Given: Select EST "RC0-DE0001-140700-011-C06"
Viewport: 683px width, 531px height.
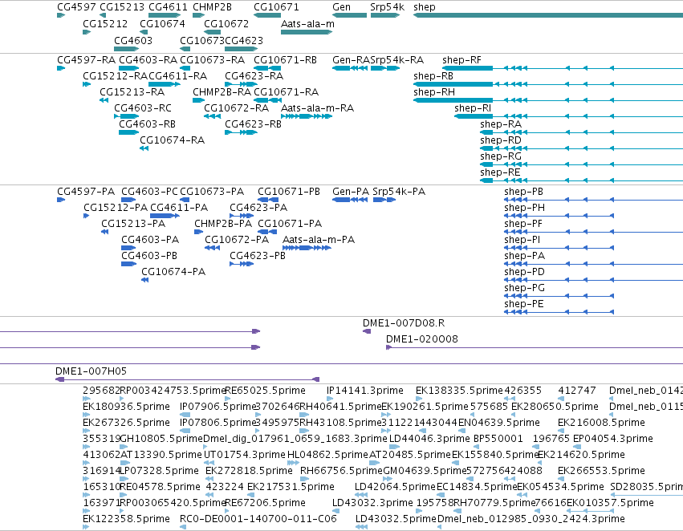Looking at the screenshot, I should tap(258, 519).
